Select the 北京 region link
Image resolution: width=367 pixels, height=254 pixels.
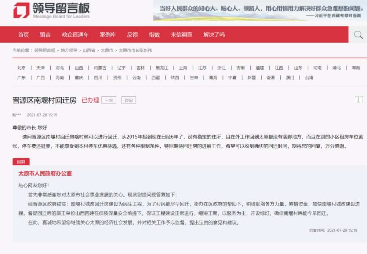[21, 67]
